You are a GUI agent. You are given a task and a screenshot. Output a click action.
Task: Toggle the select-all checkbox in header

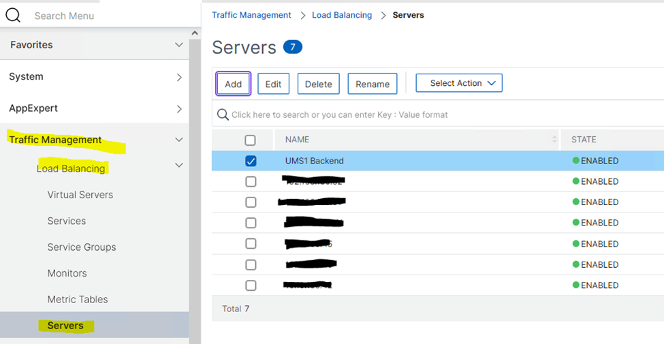250,140
